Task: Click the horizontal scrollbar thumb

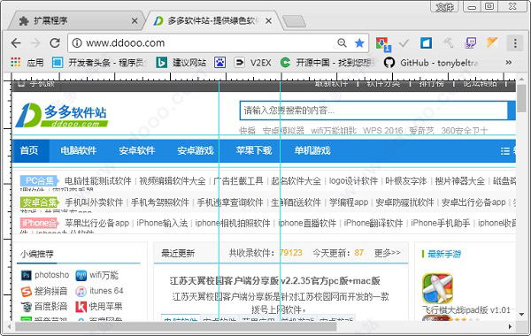Action: pyautogui.click(x=176, y=326)
